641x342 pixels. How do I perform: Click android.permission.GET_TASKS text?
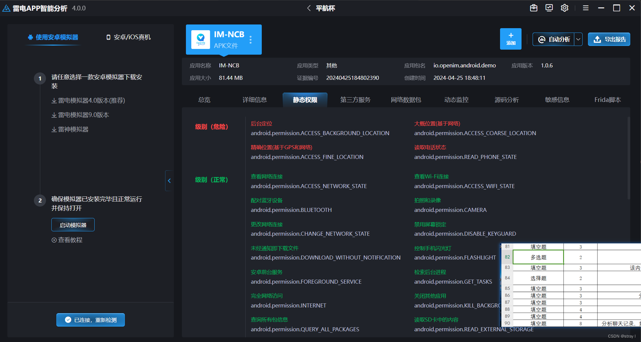click(453, 282)
